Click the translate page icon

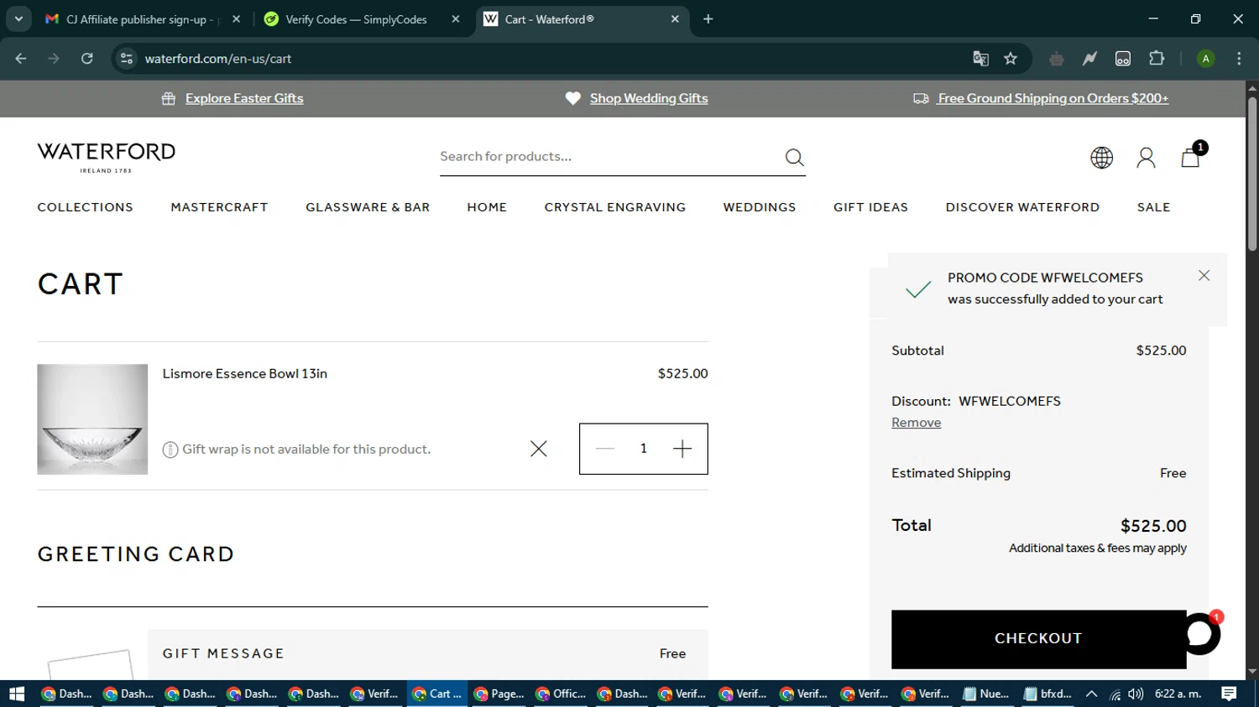[980, 59]
